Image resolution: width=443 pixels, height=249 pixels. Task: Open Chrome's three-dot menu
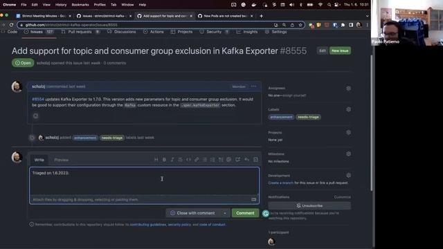click(x=367, y=25)
